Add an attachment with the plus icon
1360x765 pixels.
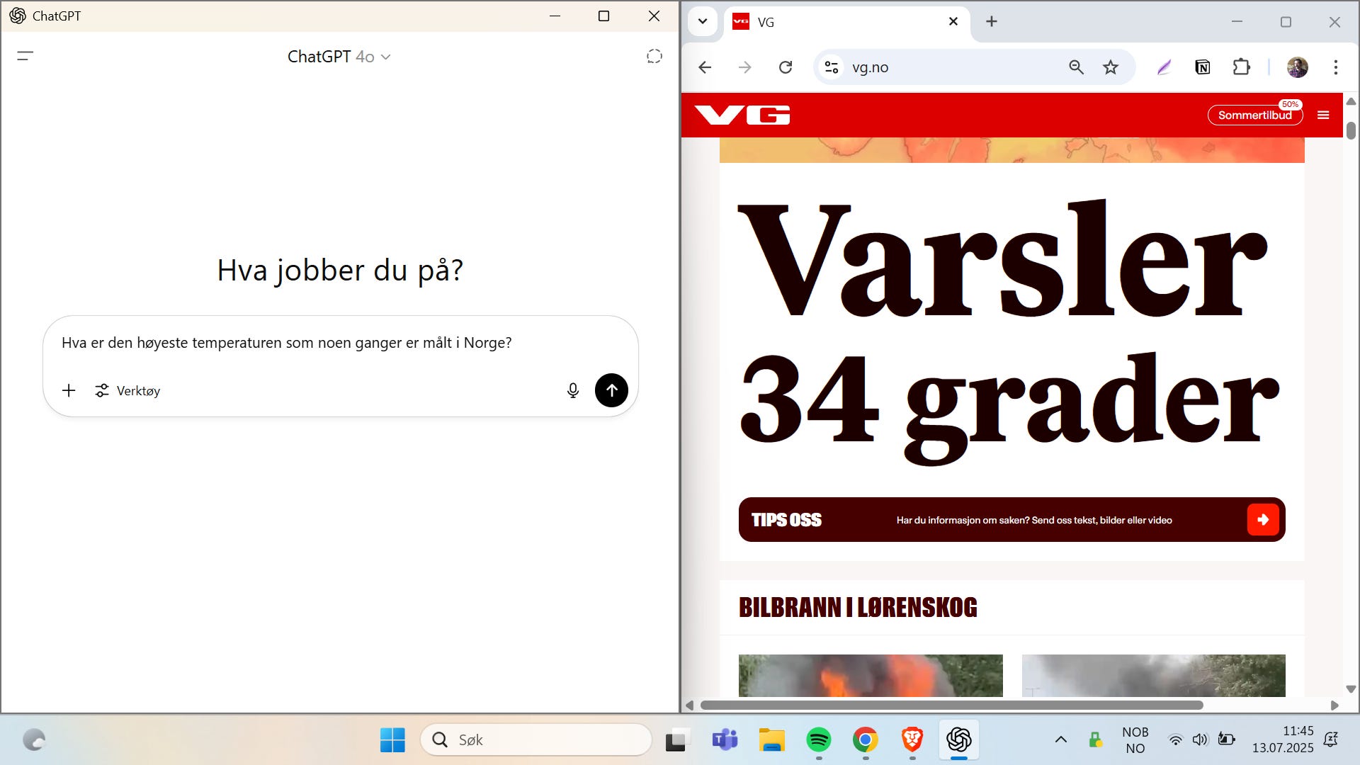pyautogui.click(x=69, y=390)
